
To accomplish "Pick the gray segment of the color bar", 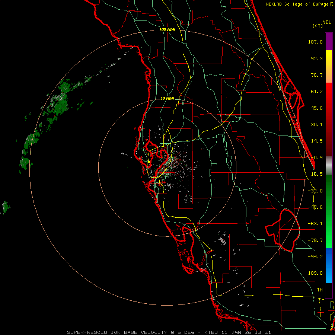I will click(x=329, y=166).
